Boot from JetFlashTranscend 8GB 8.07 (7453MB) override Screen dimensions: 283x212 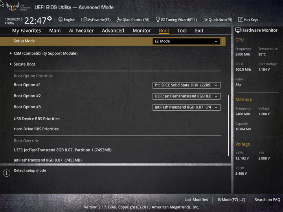[48, 160]
